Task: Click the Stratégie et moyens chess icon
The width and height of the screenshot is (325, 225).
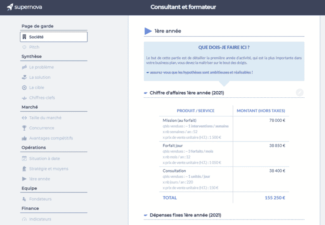Action: point(25,169)
